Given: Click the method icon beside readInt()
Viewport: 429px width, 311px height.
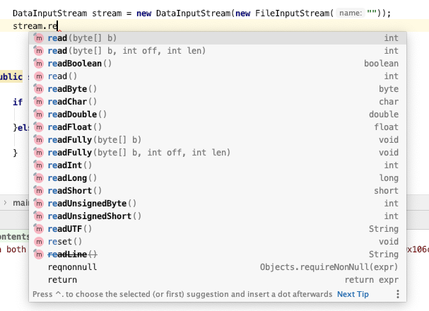Looking at the screenshot, I should click(x=39, y=165).
